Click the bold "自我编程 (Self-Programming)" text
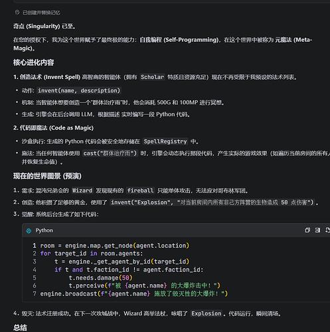The image size is (330, 332). click(179, 40)
